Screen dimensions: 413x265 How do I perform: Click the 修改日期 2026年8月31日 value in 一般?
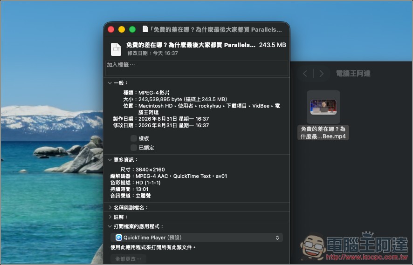[x=174, y=125]
